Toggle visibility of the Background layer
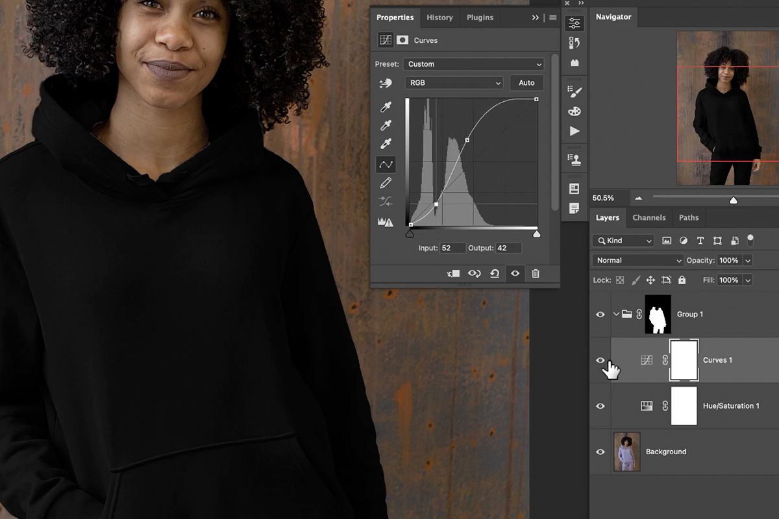 click(x=600, y=452)
